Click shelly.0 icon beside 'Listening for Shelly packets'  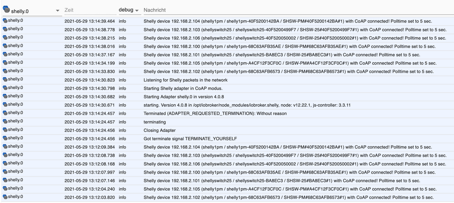5,79
